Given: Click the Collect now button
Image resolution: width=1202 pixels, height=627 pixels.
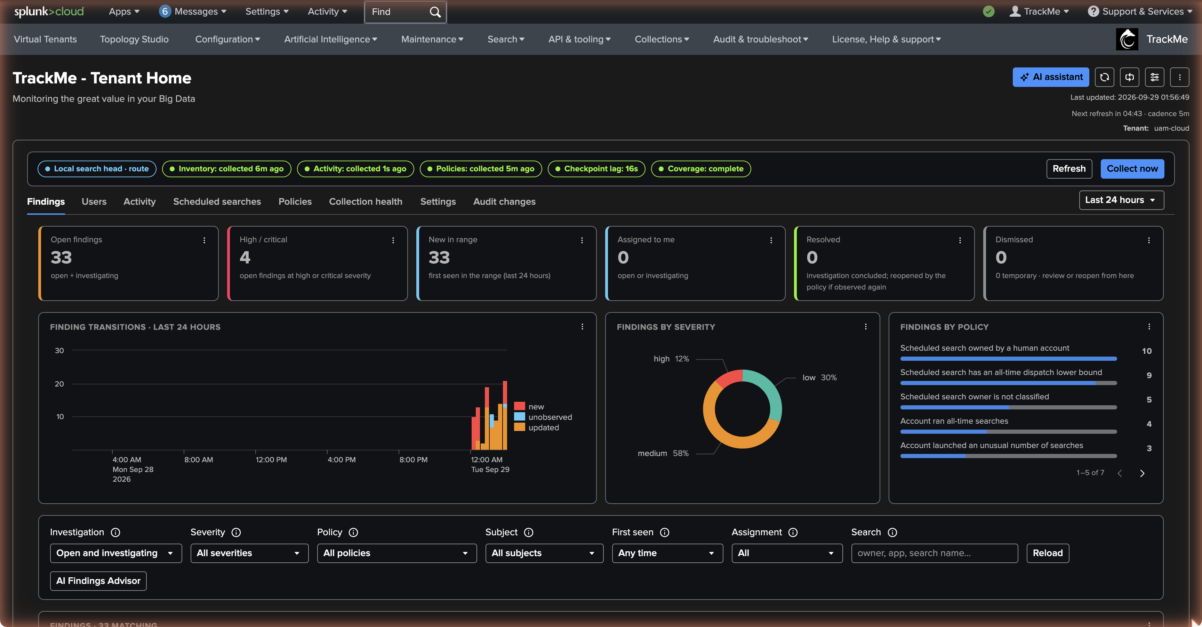Looking at the screenshot, I should pos(1132,169).
